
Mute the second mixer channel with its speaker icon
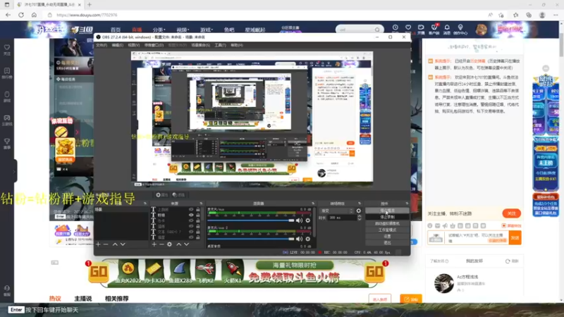299,239
